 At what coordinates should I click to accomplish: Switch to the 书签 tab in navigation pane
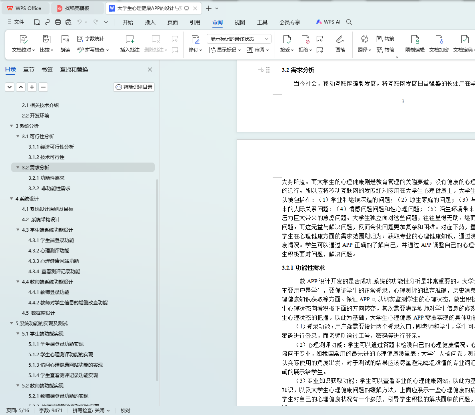point(47,69)
